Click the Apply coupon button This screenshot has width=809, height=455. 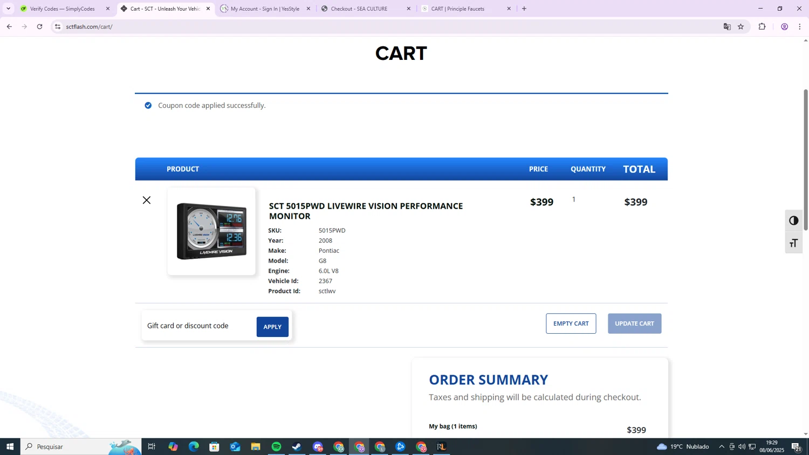coord(272,327)
